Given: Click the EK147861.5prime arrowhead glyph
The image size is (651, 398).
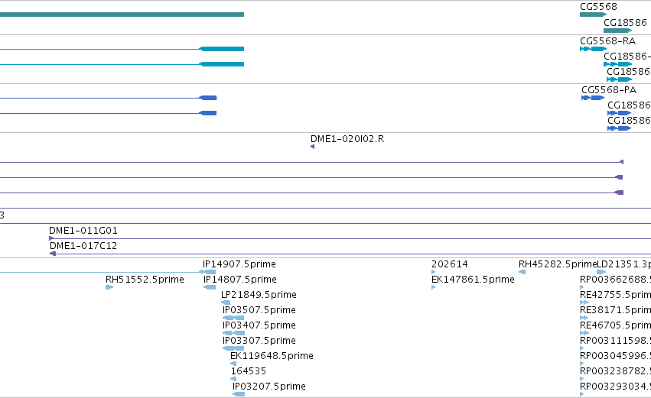Looking at the screenshot, I should click(434, 287).
